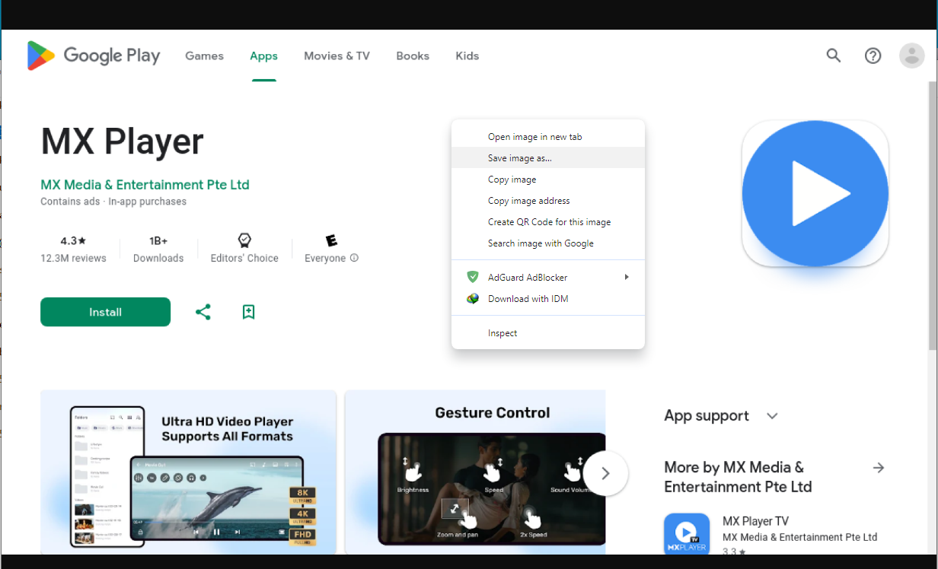Screen dimensions: 938x569
Task: Switch to the Books tab
Action: [413, 56]
